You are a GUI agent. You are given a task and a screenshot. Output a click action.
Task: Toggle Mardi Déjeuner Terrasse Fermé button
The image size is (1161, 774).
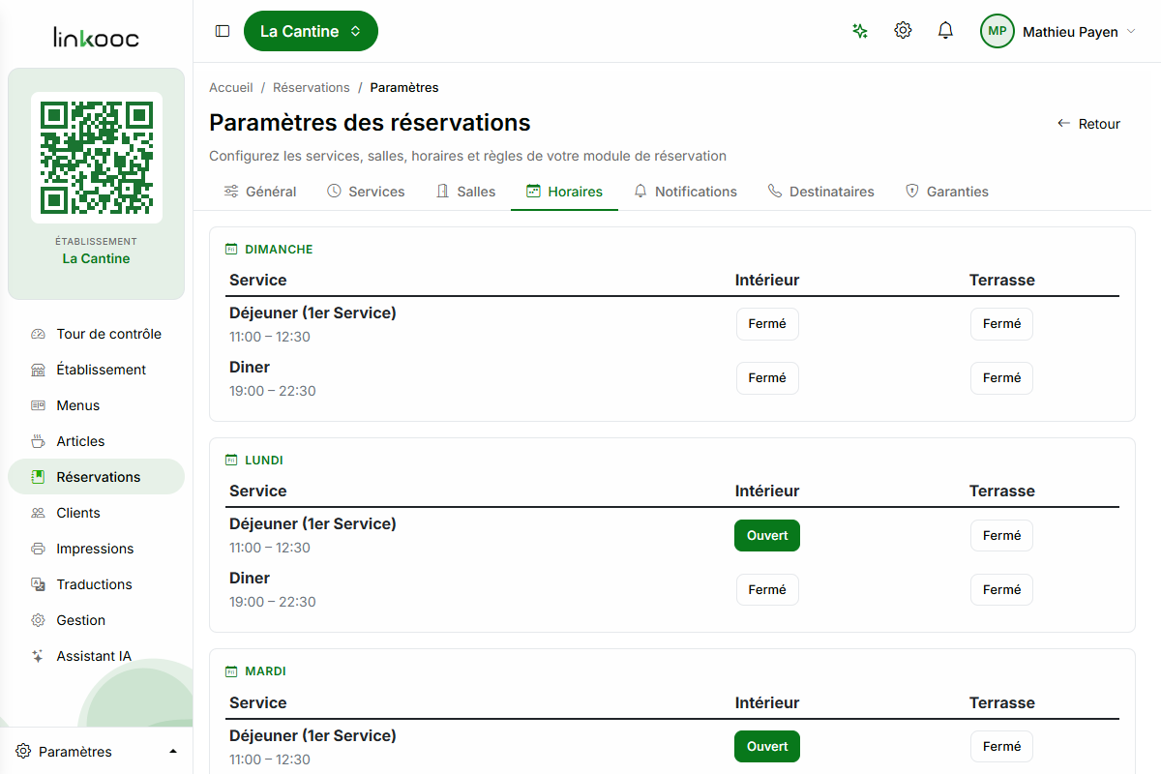(x=1001, y=746)
